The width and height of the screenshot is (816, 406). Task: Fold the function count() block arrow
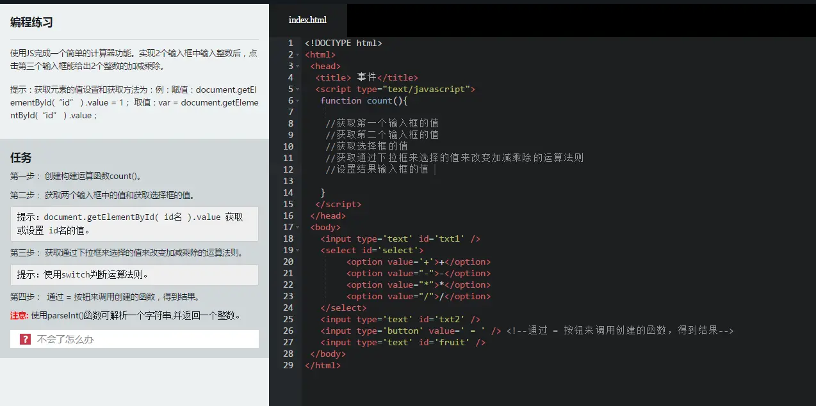[x=298, y=101]
